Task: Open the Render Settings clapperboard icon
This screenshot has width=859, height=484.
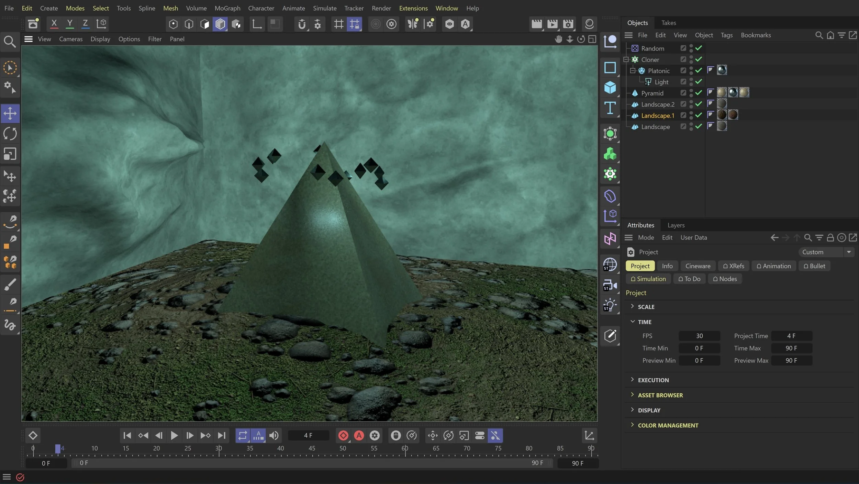Action: (568, 24)
